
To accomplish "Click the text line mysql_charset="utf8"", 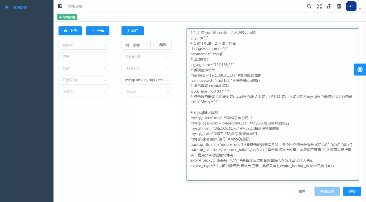I will [x=220, y=139].
